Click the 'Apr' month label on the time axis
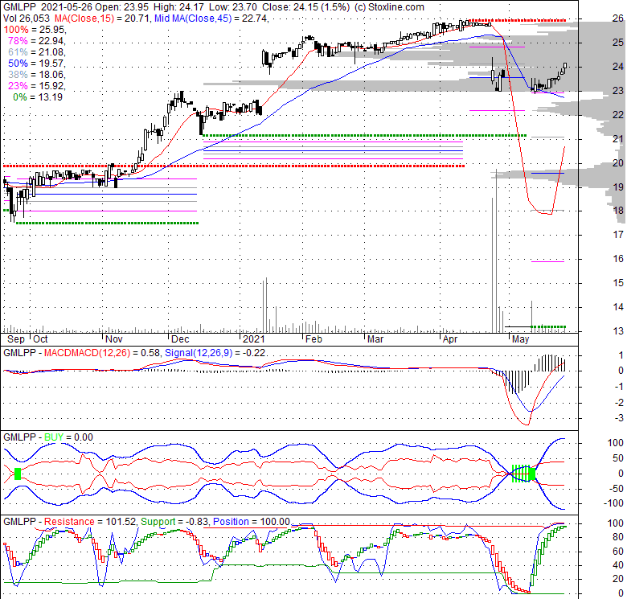Screen dimensions: 627x599 coord(450,339)
